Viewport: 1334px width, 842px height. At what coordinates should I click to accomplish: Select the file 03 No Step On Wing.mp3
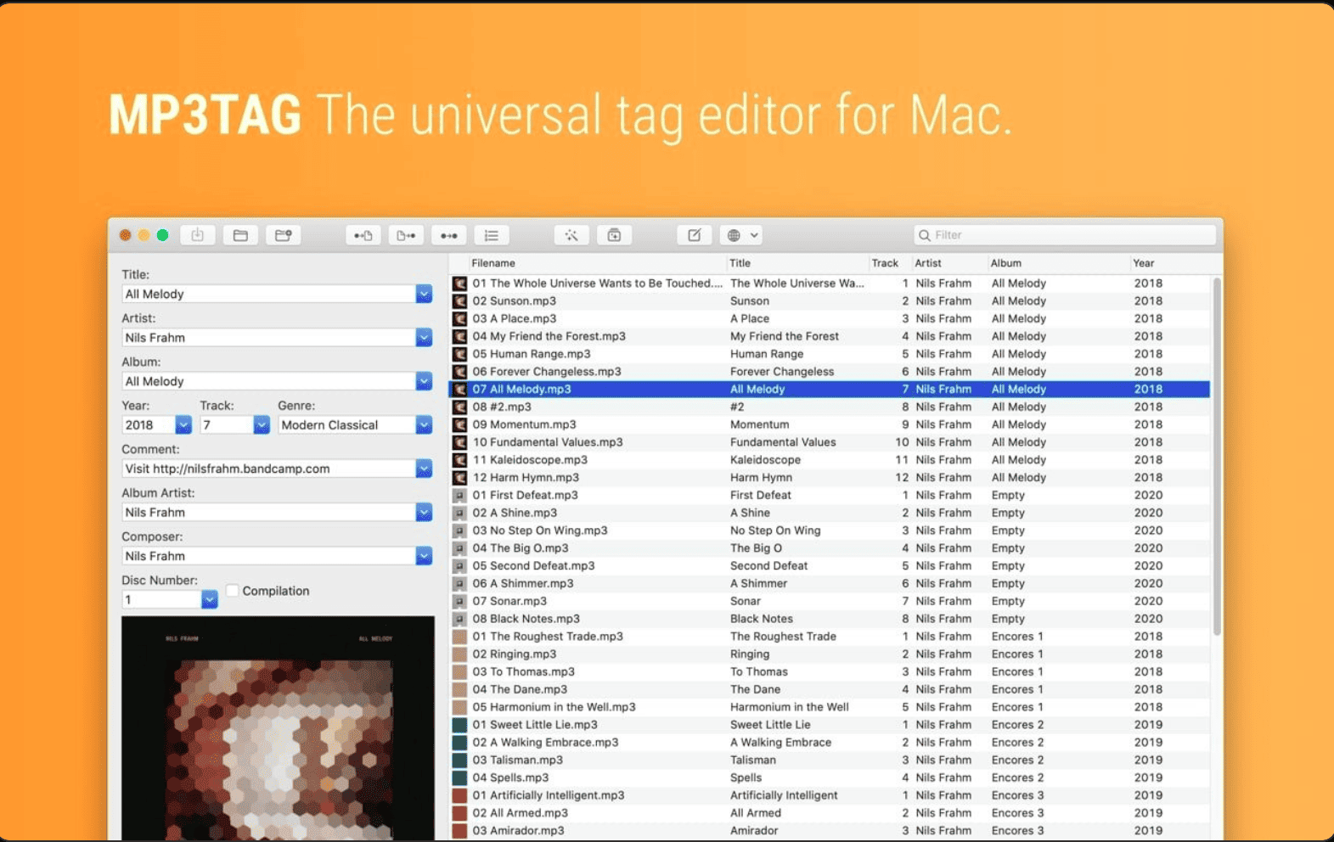coord(829,530)
